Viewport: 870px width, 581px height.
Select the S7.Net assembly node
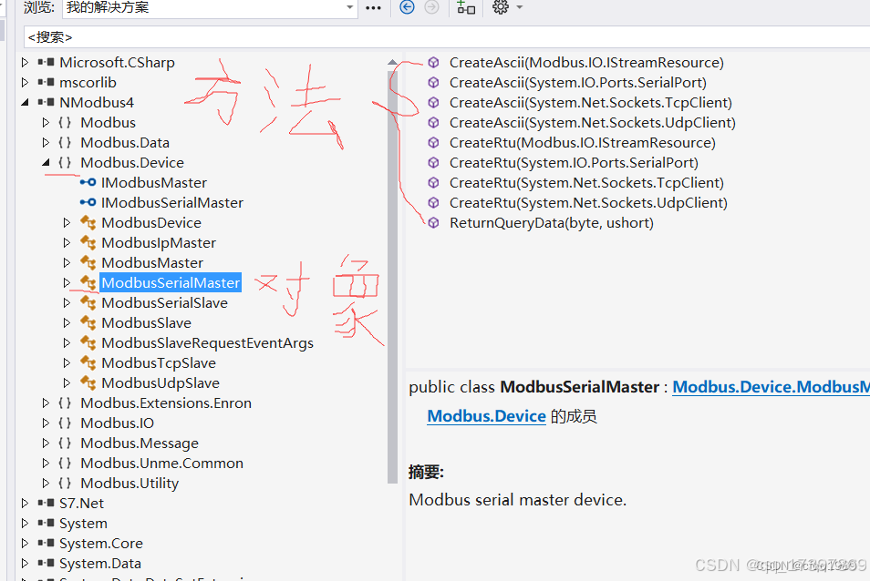(x=81, y=503)
